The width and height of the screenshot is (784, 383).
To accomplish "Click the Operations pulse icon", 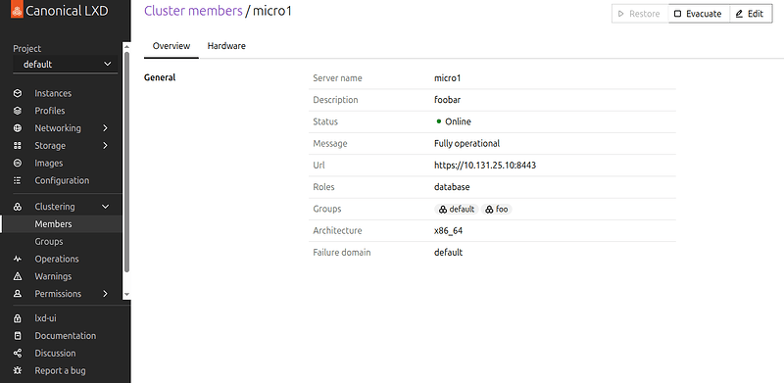I will tap(18, 259).
